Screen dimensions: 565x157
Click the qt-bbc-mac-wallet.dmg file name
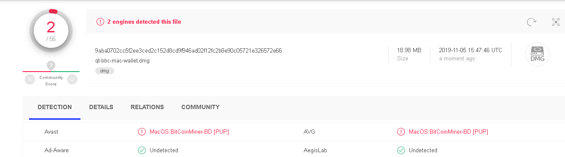point(122,61)
